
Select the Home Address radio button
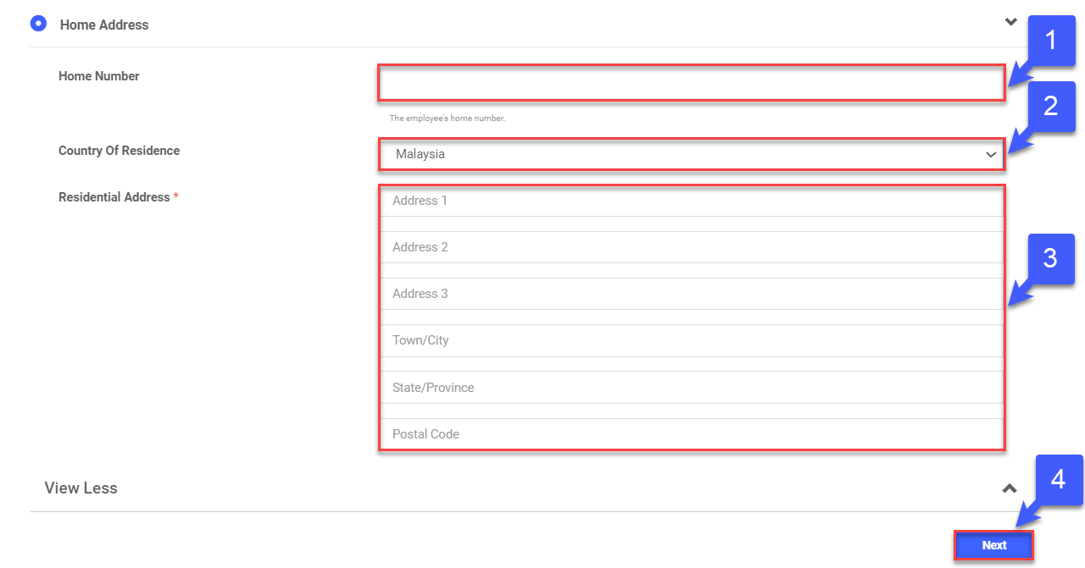37,24
